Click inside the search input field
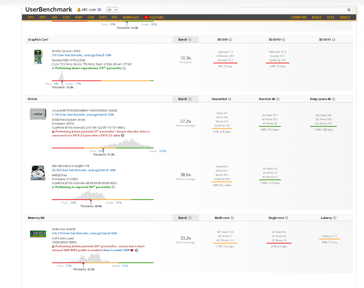Image resolution: width=364 pixels, height=288 pixels. pos(291,10)
